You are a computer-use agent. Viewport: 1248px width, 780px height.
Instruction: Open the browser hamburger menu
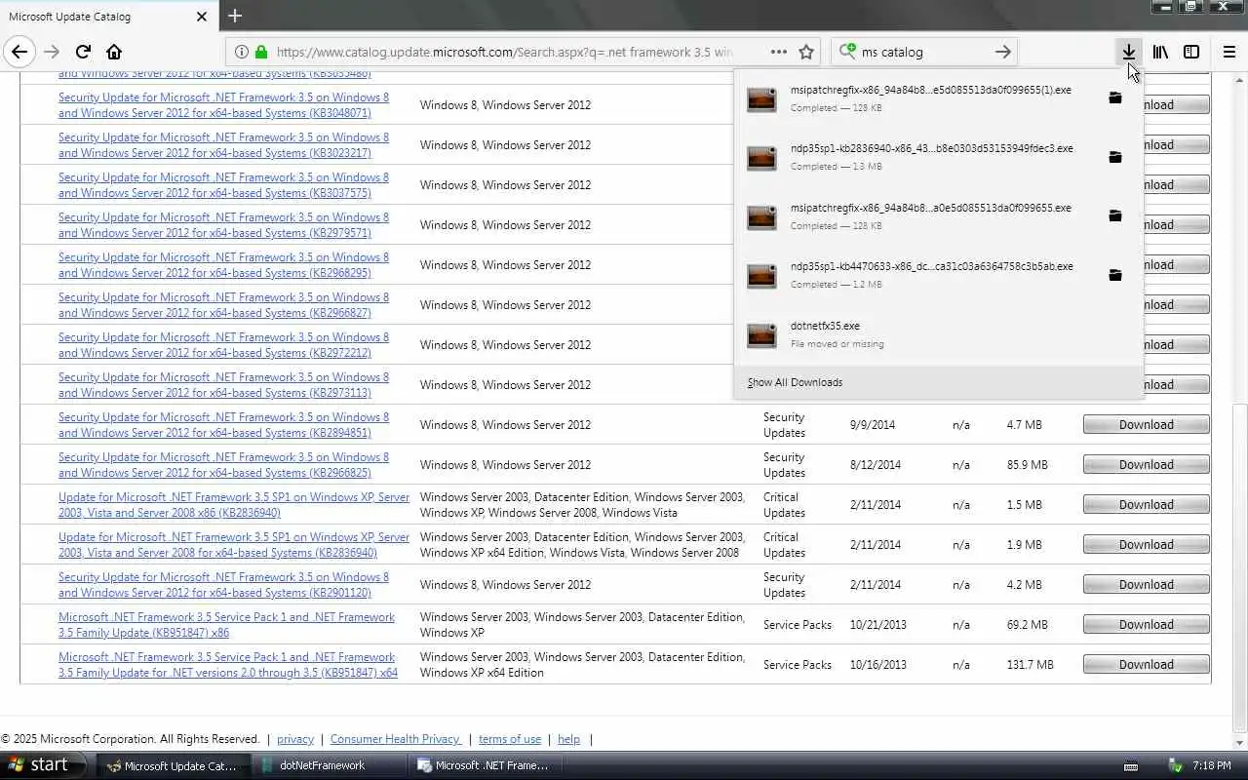[x=1228, y=52]
